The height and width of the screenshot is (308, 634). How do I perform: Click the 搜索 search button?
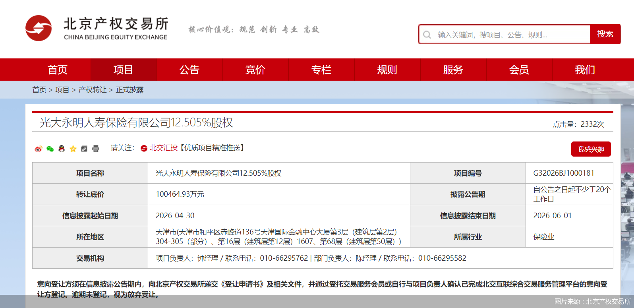click(605, 34)
